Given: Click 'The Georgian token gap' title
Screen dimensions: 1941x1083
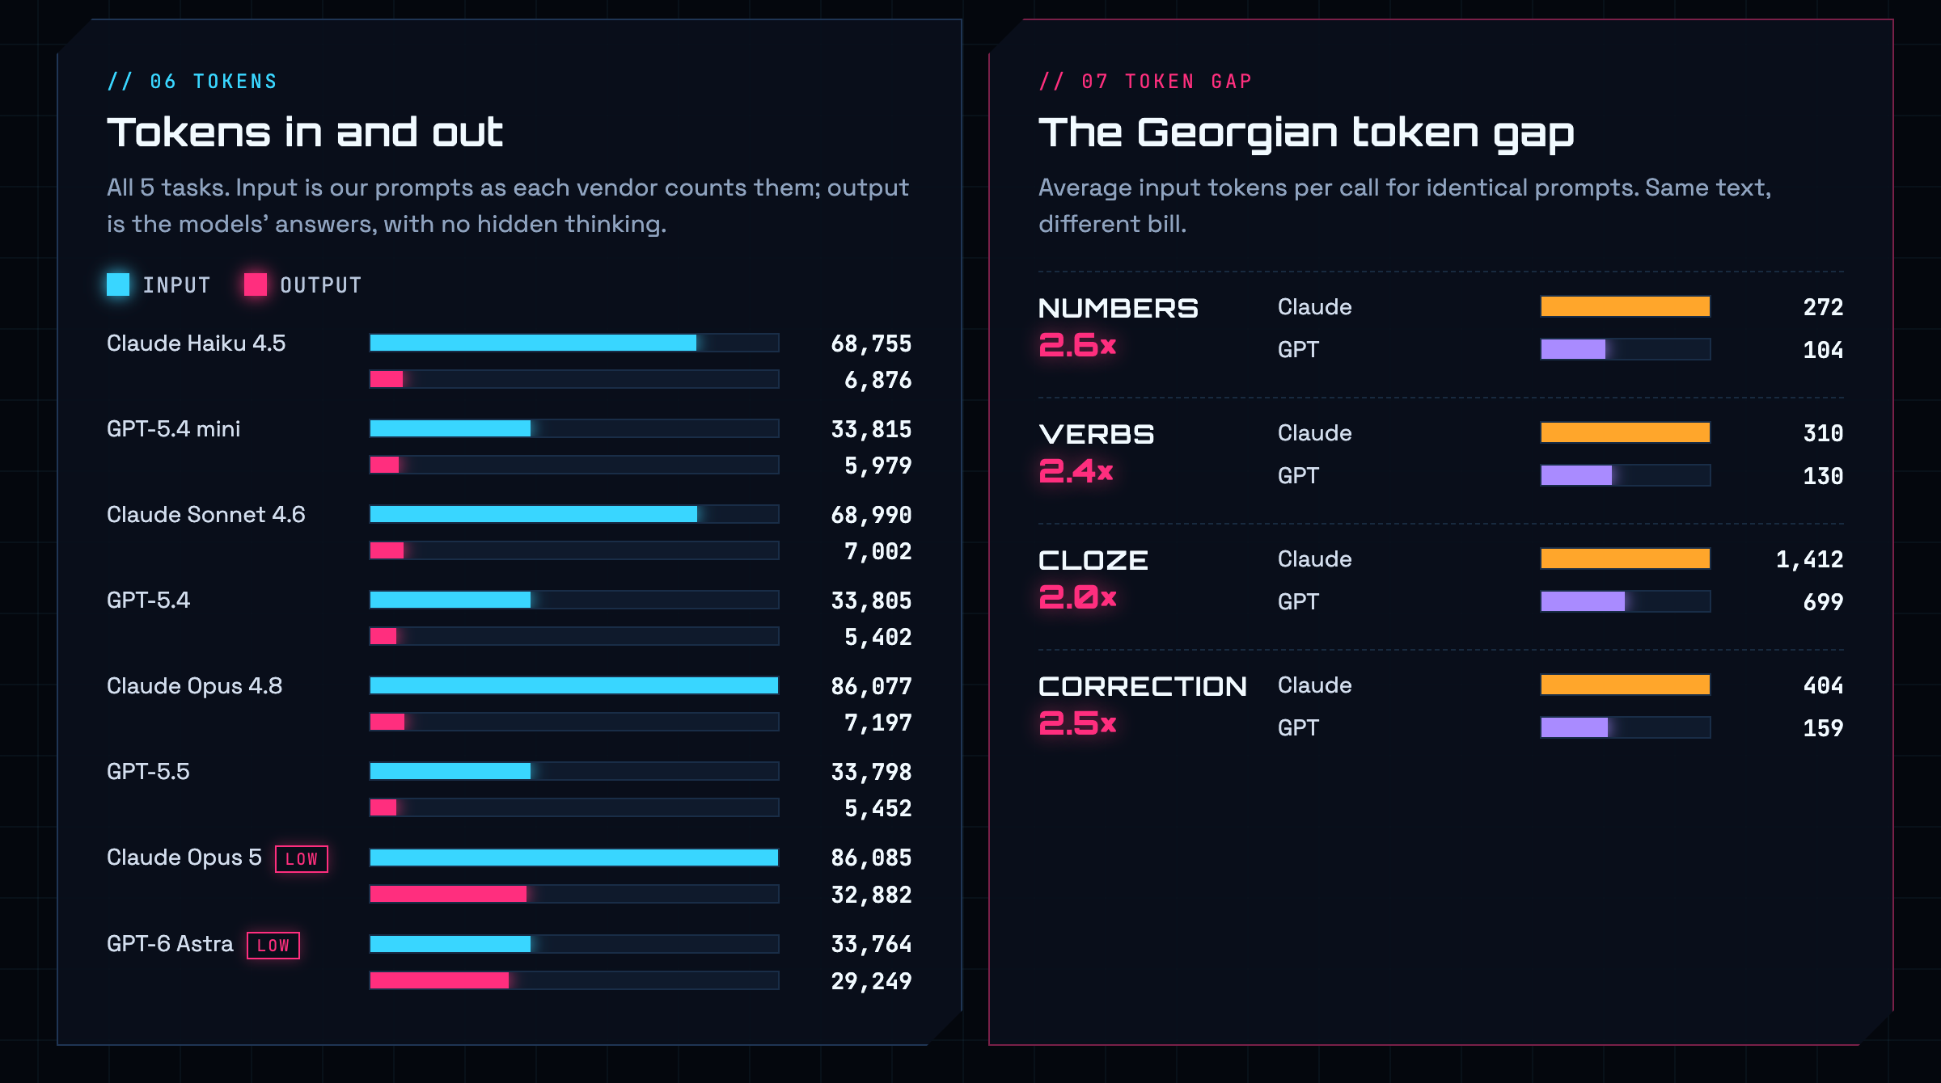Looking at the screenshot, I should 1306,134.
